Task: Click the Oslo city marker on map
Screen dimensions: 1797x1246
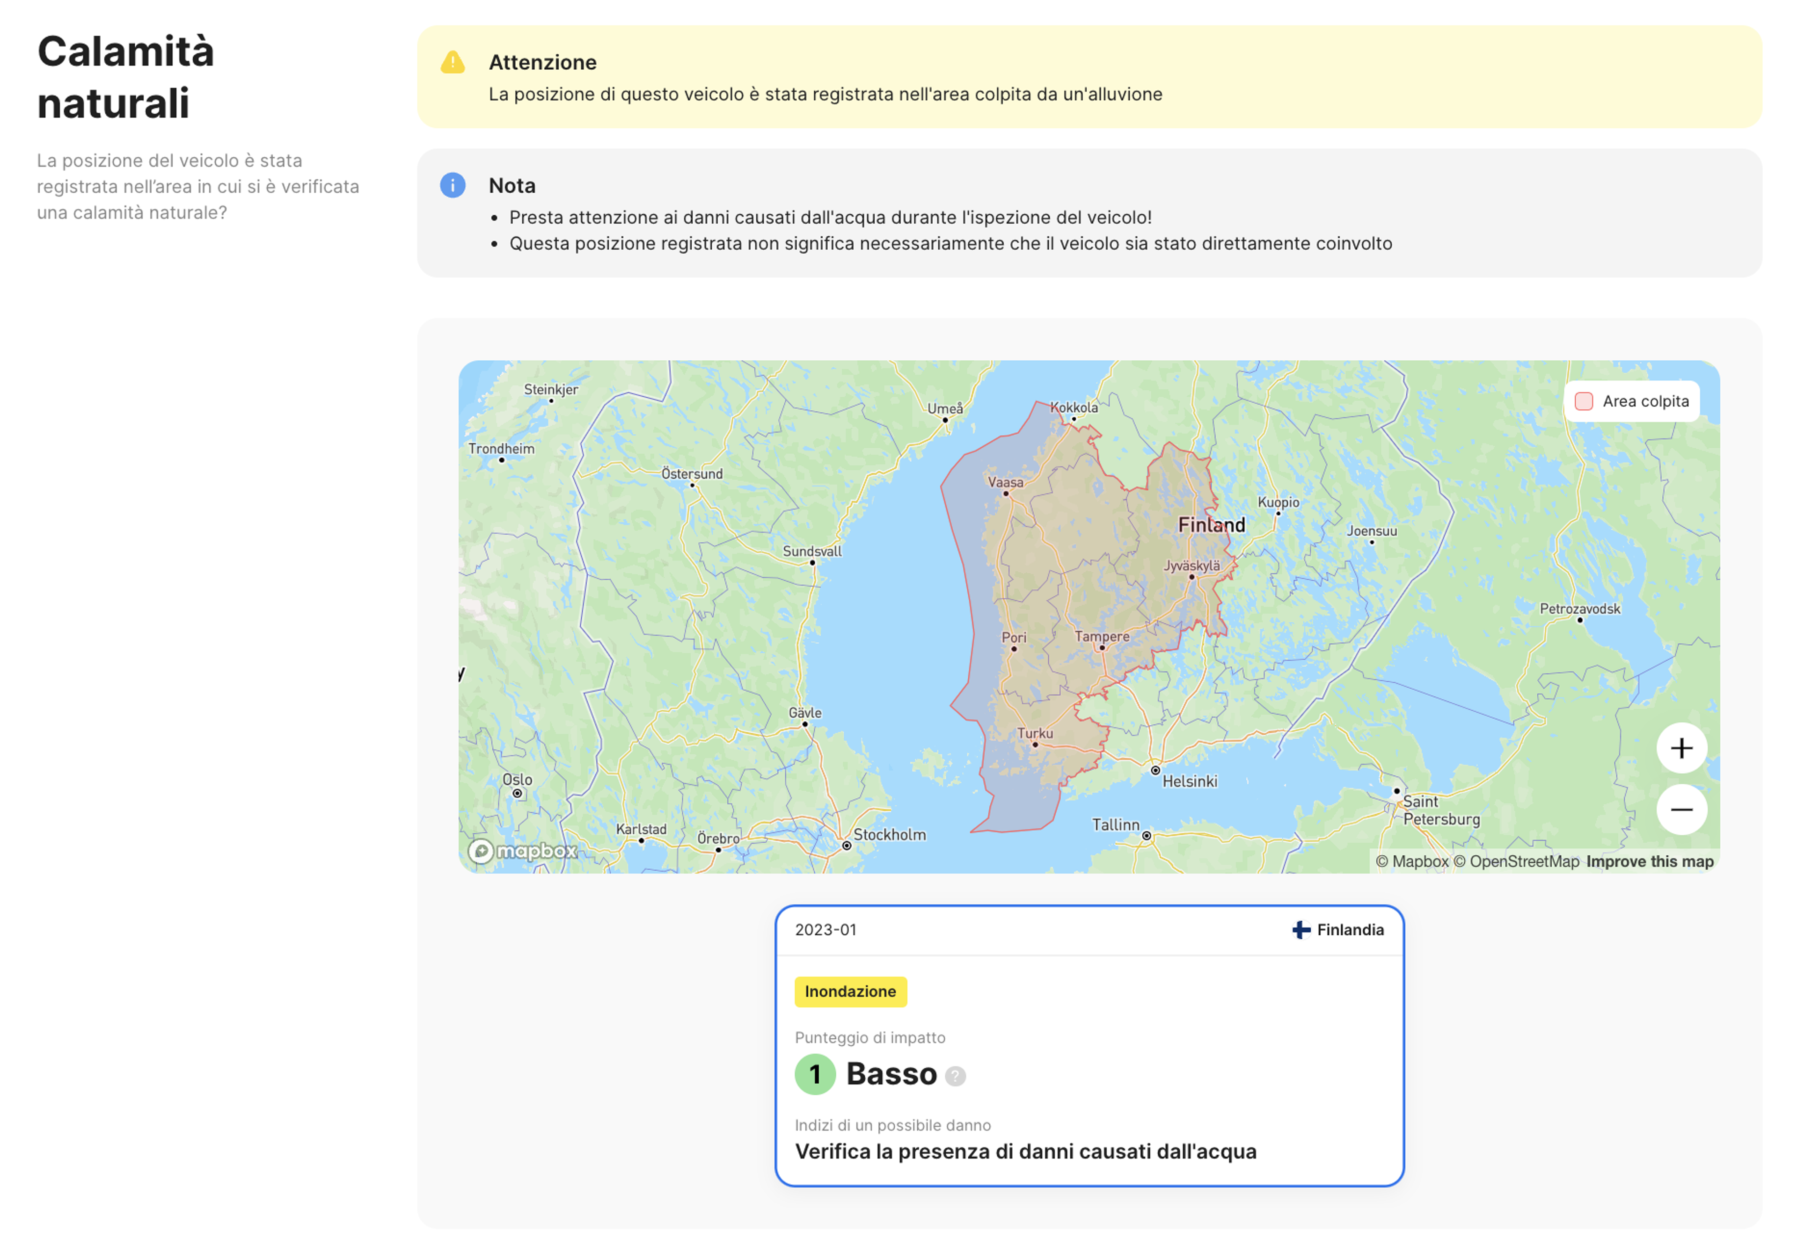Action: (x=517, y=793)
